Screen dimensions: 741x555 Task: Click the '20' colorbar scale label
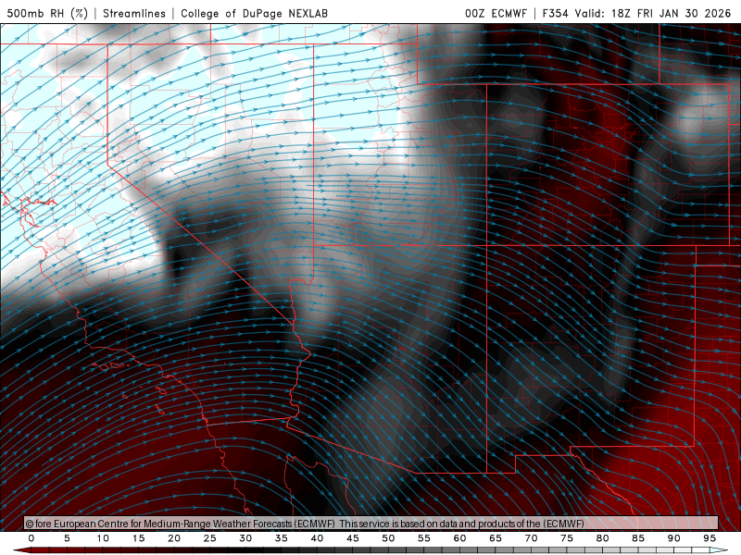point(174,538)
